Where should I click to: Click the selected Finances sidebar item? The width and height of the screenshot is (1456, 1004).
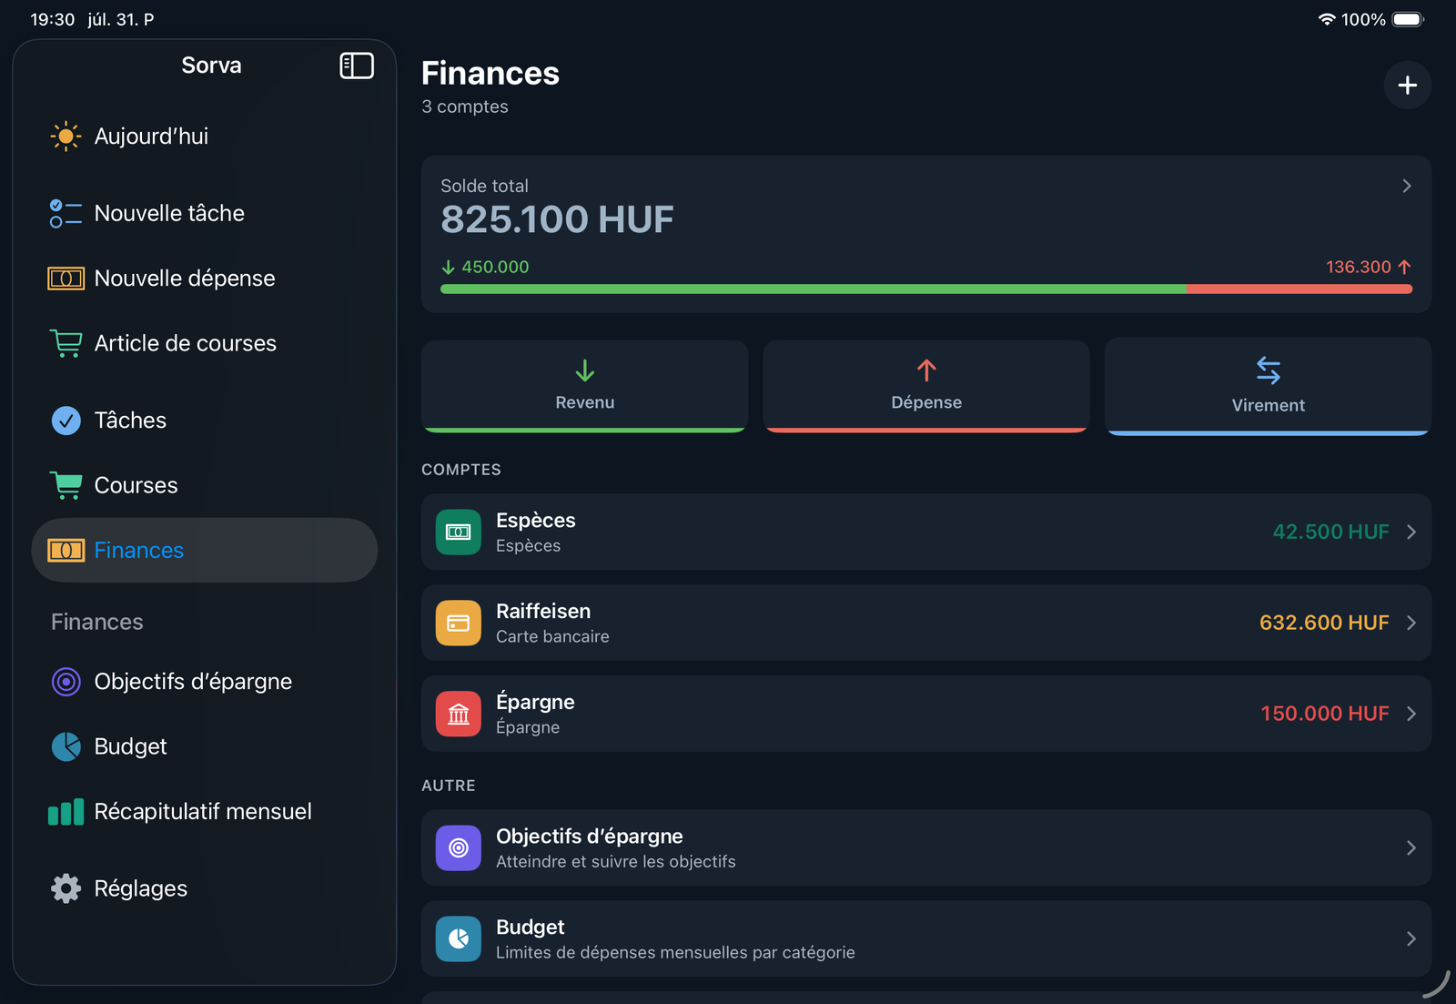[x=204, y=551]
